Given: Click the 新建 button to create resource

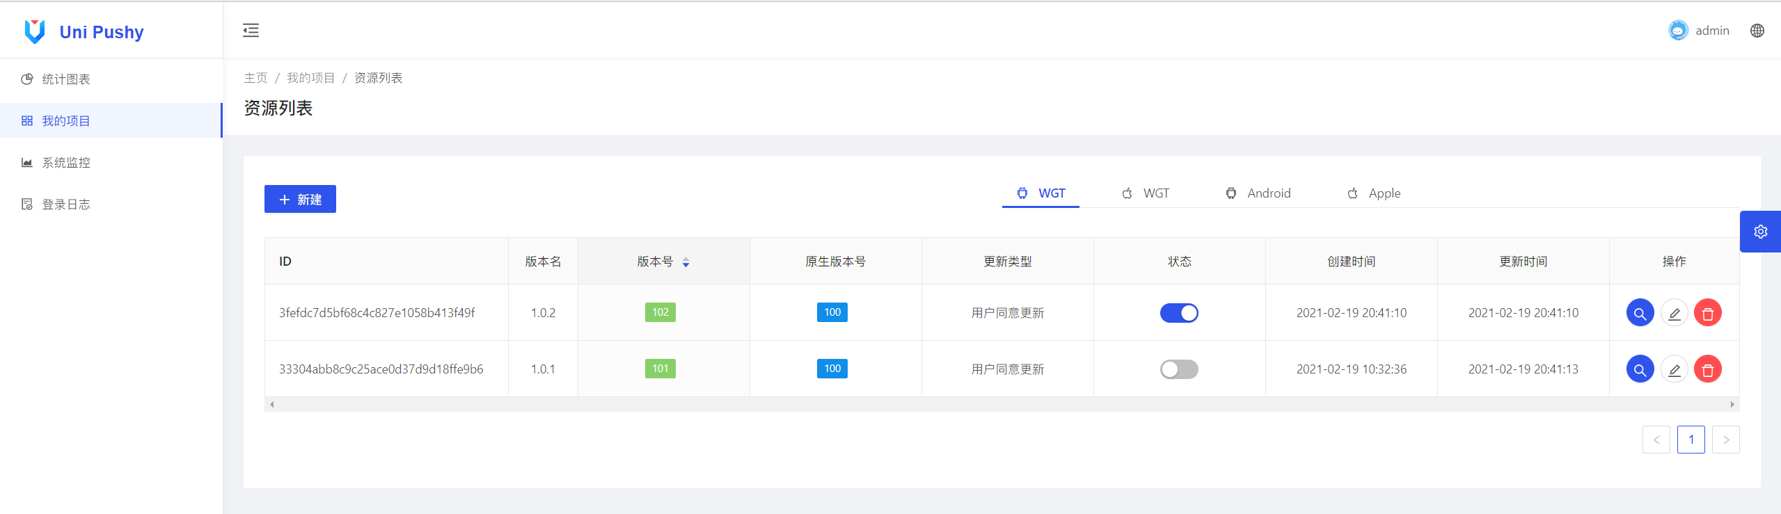Looking at the screenshot, I should pyautogui.click(x=300, y=199).
